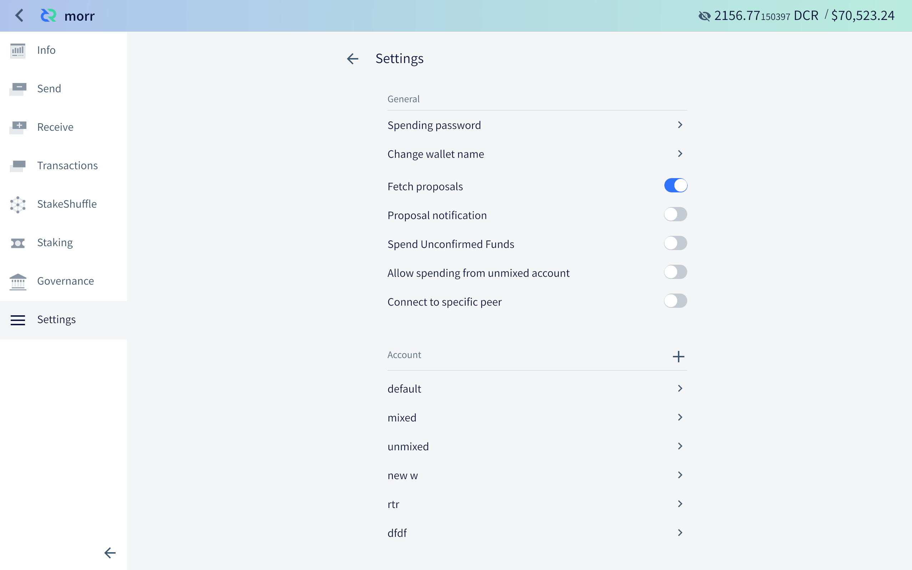
Task: Click the Staking ticket icon
Action: coord(18,243)
